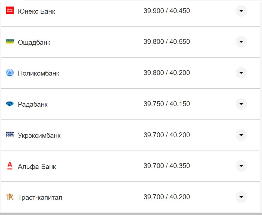Click the Радабанк logo icon
This screenshot has height=215, width=262.
pyautogui.click(x=10, y=104)
